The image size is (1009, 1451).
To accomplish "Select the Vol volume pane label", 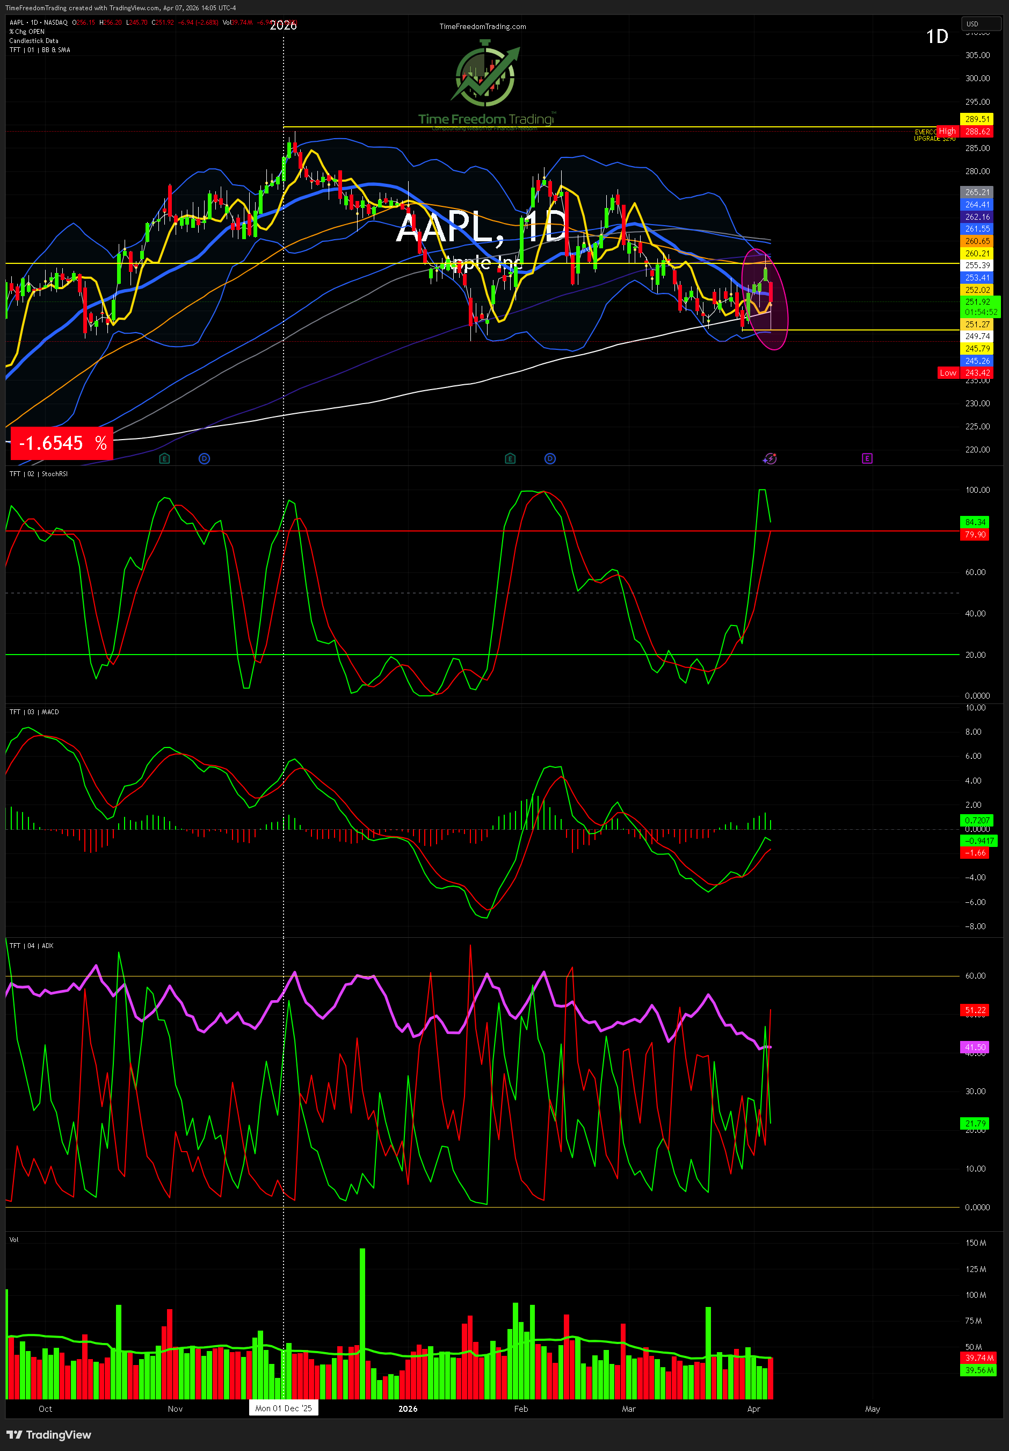I will (14, 1240).
